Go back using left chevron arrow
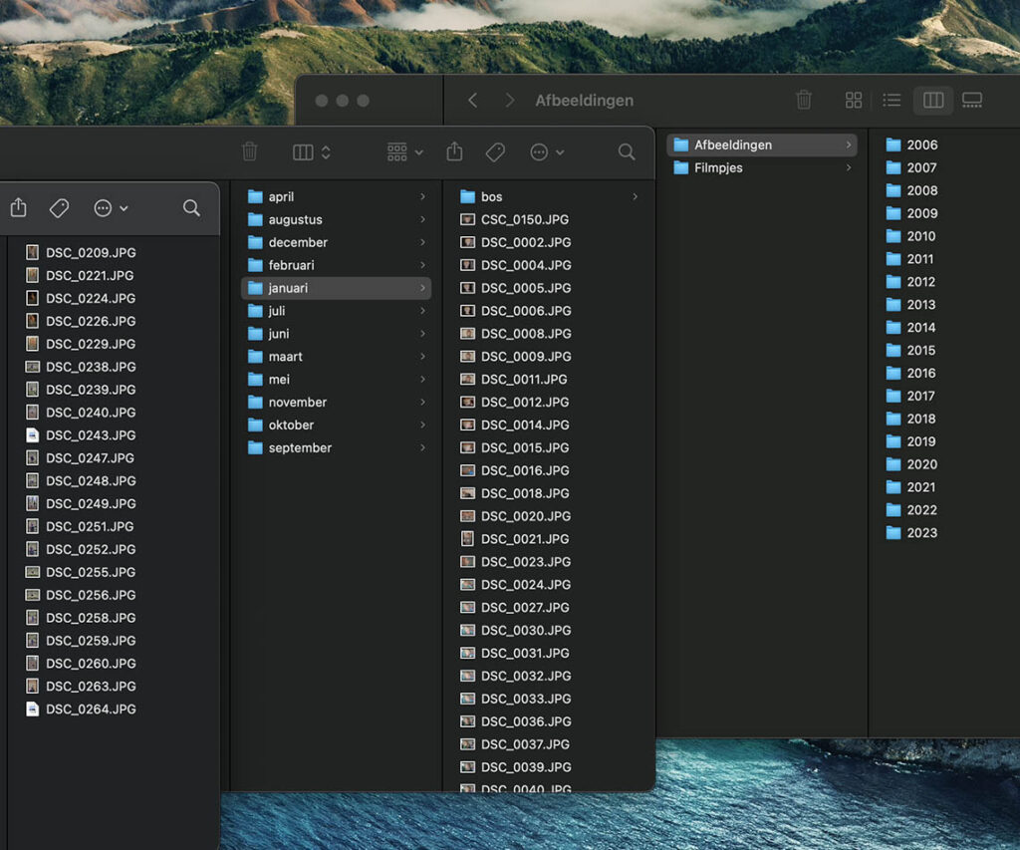Screen dimensions: 1020x850 pyautogui.click(x=473, y=100)
